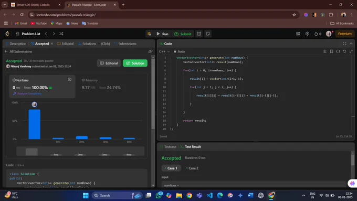357x201 pixels.
Task: Switch to the Submissions tab
Action: [x=125, y=44]
